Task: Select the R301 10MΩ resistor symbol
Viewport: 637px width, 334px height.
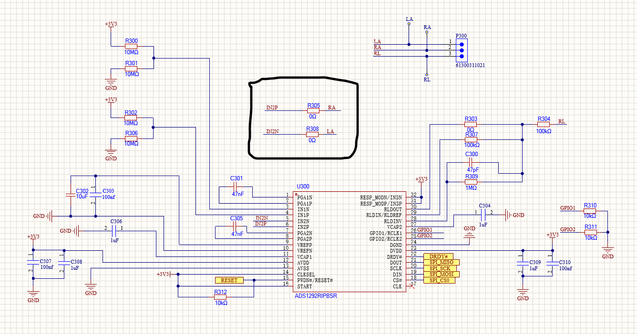Action: 131,69
